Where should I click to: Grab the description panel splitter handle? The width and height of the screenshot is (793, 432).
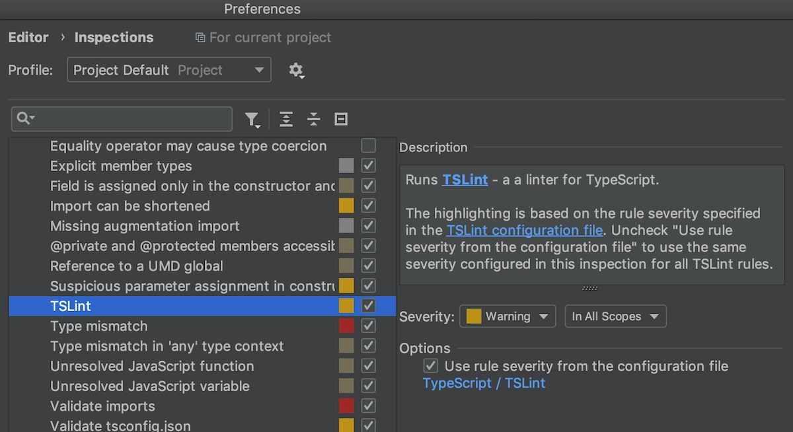pos(590,289)
